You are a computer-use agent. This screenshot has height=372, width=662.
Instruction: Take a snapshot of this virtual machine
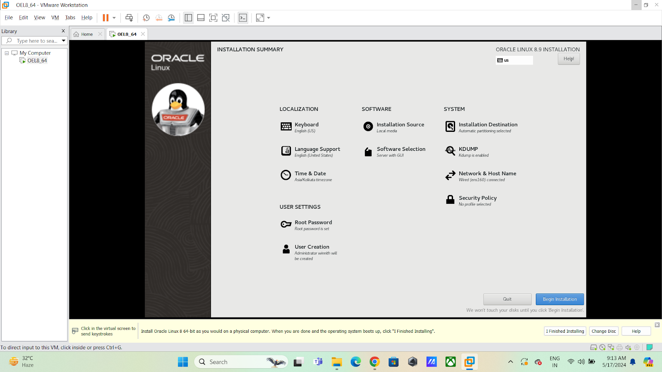tap(146, 18)
